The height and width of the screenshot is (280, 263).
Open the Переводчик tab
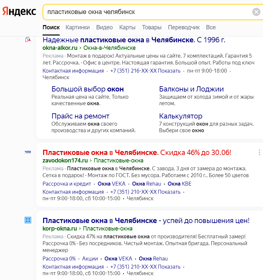(x=184, y=27)
